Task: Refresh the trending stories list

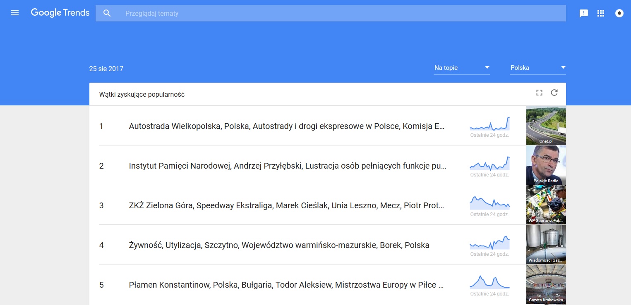Action: [x=554, y=93]
